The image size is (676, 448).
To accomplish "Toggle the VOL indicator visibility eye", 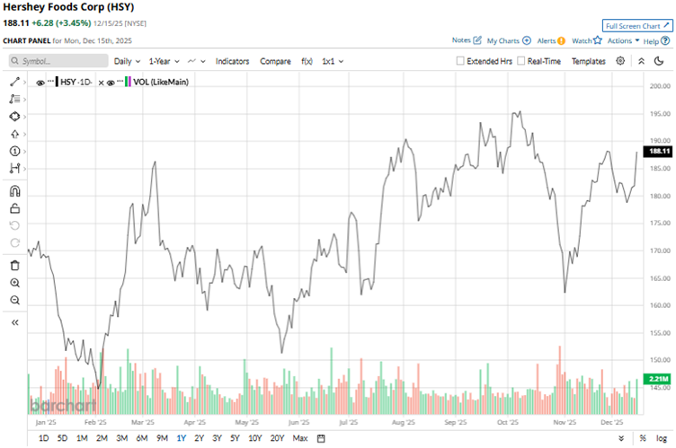I will coord(111,83).
